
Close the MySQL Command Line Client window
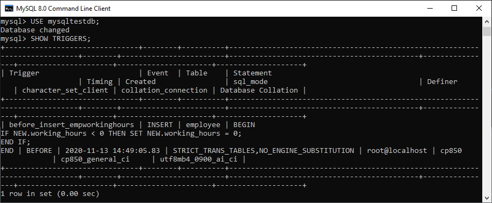479,9
